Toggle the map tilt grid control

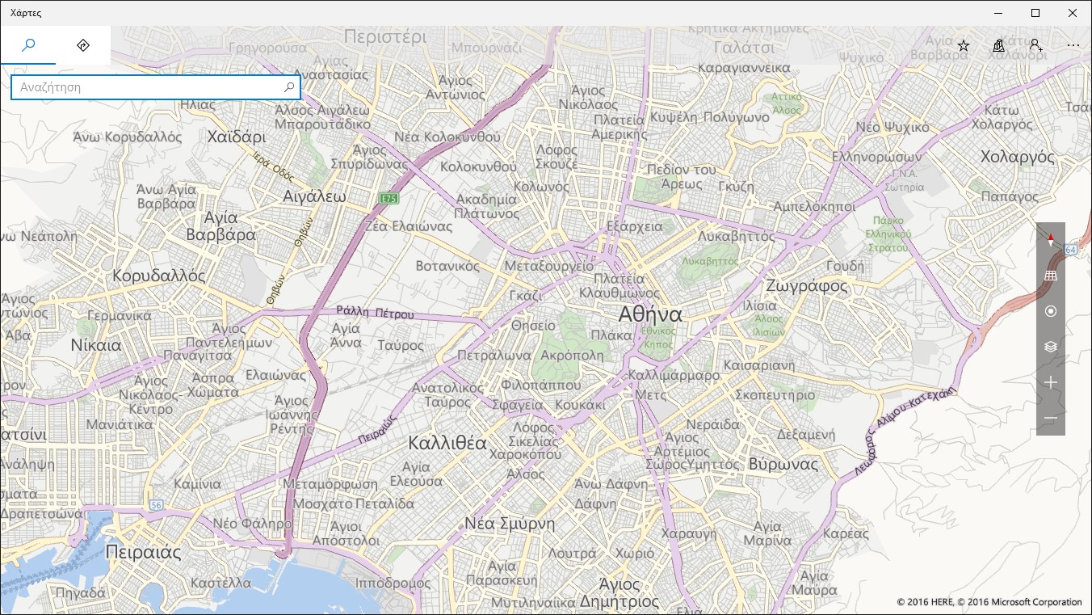1051,276
